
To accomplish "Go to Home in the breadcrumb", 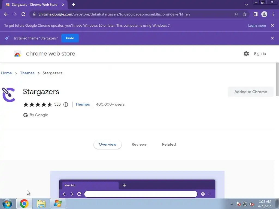I will (x=7, y=73).
